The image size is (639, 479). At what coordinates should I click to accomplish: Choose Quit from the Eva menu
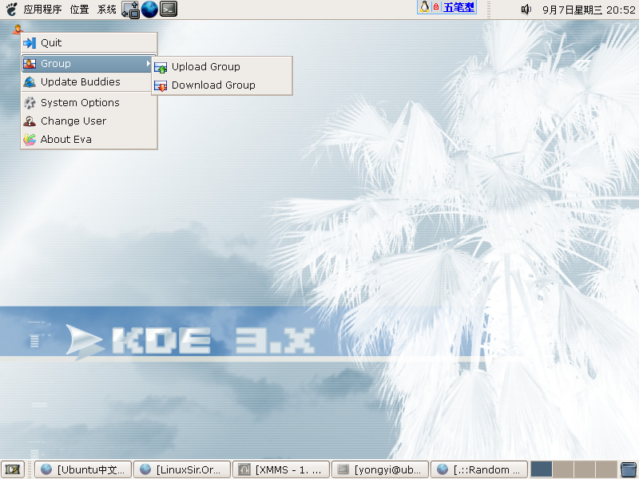89,43
